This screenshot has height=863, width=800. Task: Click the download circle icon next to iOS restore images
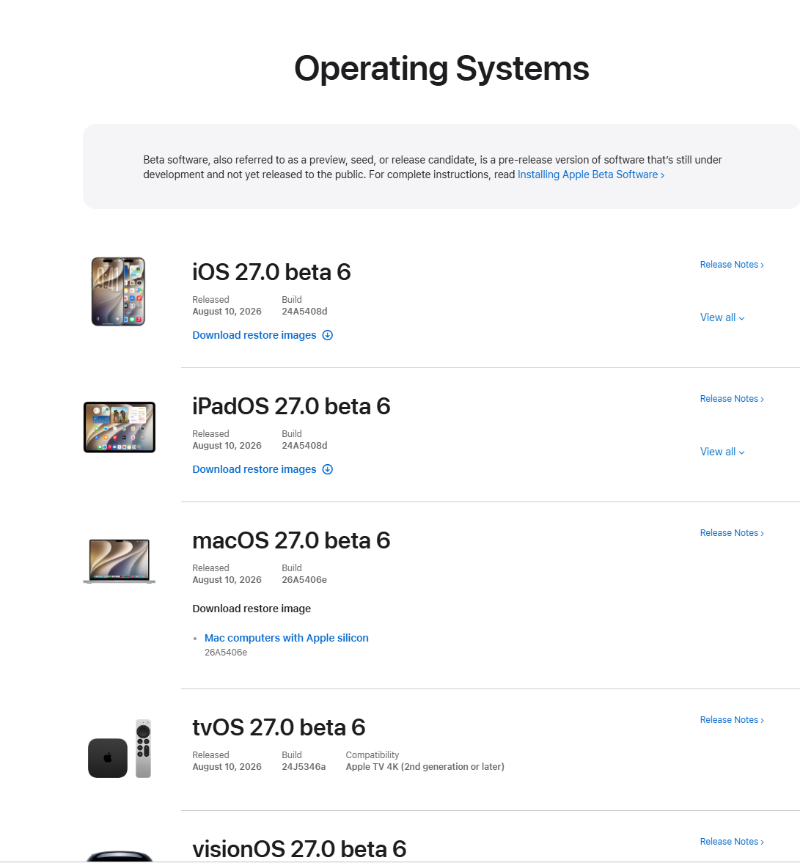pos(328,335)
